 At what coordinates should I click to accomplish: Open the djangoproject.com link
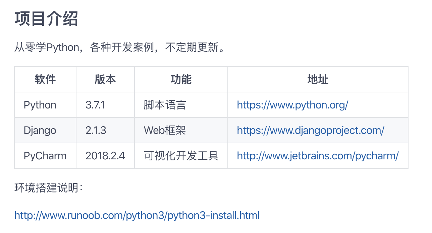pyautogui.click(x=311, y=130)
